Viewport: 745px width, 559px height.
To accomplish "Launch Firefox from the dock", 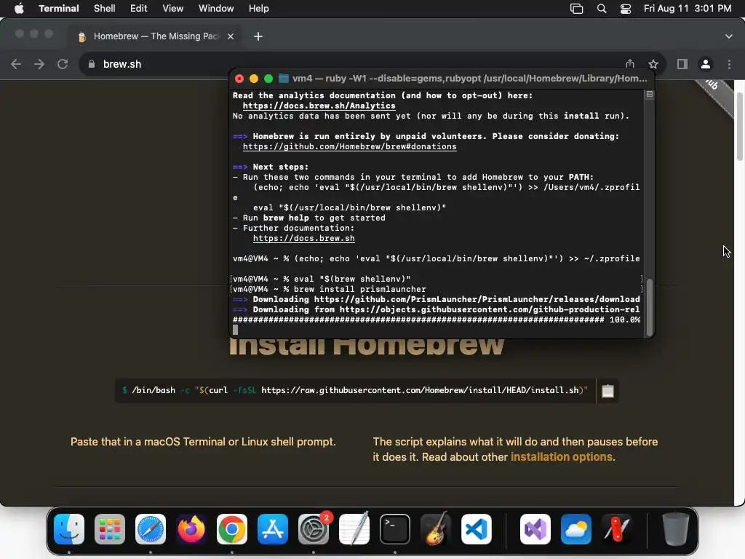I will click(x=191, y=529).
